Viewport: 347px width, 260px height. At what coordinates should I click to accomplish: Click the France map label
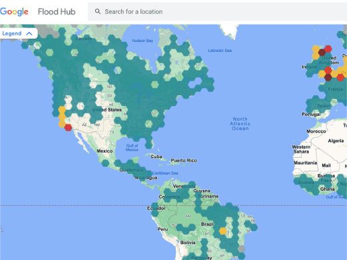[336, 89]
